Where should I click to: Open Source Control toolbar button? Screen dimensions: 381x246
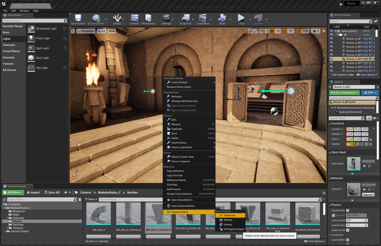(96, 19)
